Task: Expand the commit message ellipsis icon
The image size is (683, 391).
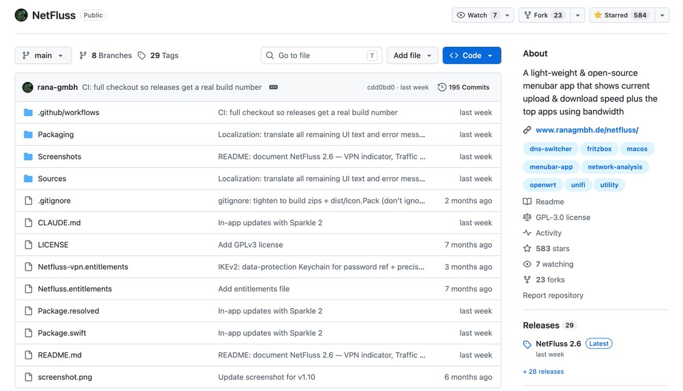Action: click(x=273, y=87)
